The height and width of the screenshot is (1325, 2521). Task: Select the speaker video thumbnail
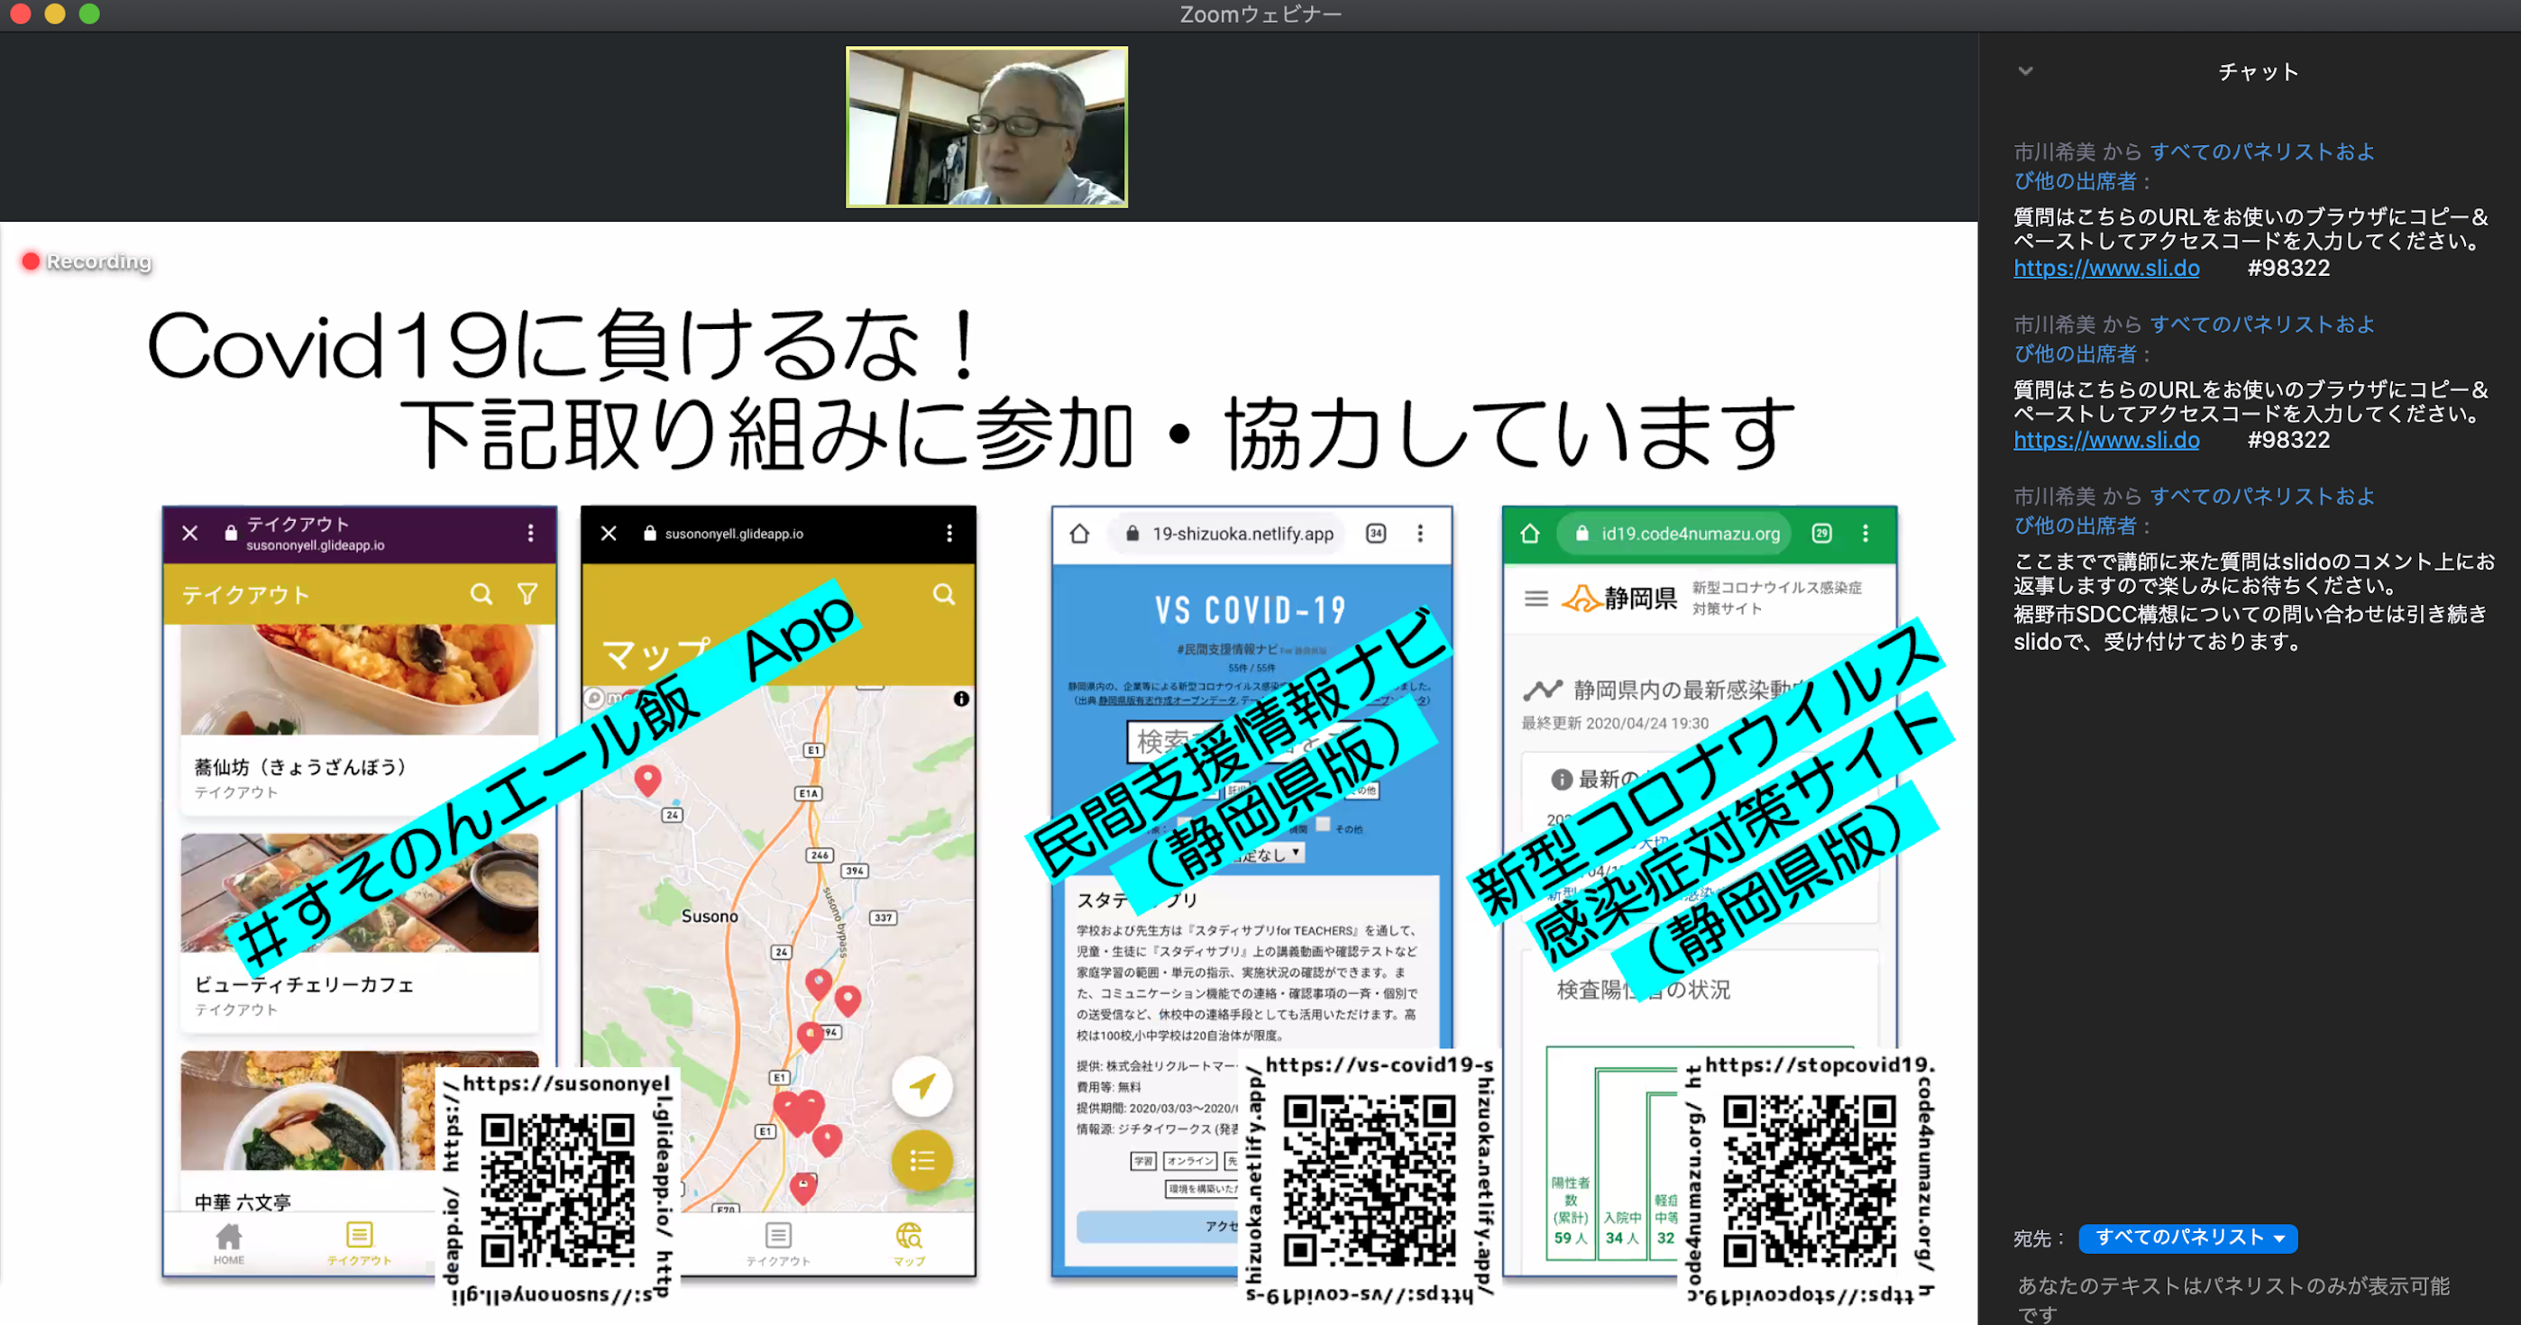[986, 127]
